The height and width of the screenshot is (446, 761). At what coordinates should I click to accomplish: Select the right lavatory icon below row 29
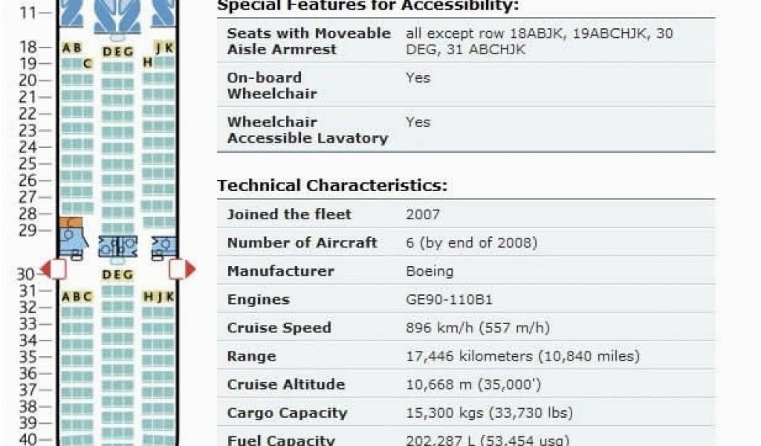163,248
